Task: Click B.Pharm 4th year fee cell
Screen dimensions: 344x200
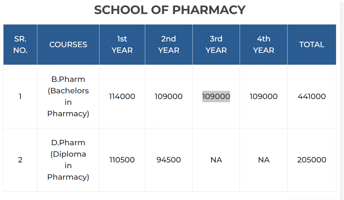Action: tap(264, 96)
